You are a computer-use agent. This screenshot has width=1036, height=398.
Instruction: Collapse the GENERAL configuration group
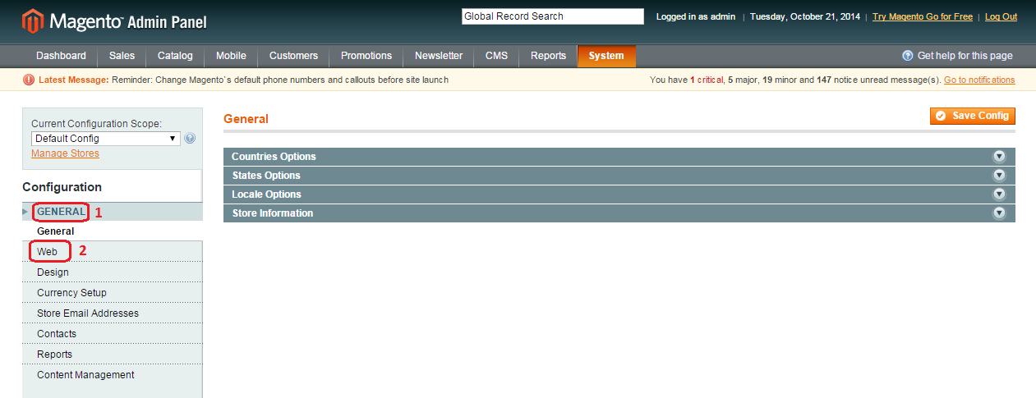click(x=113, y=212)
